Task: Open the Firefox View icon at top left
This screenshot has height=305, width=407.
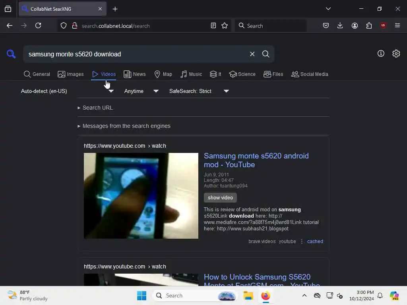Action: click(x=8, y=9)
